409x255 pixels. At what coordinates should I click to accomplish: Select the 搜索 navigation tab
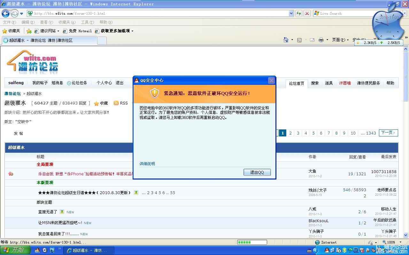[315, 83]
